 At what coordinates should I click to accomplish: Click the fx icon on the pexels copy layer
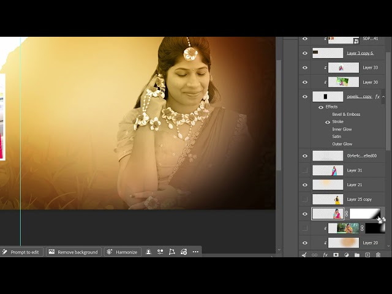pyautogui.click(x=377, y=97)
